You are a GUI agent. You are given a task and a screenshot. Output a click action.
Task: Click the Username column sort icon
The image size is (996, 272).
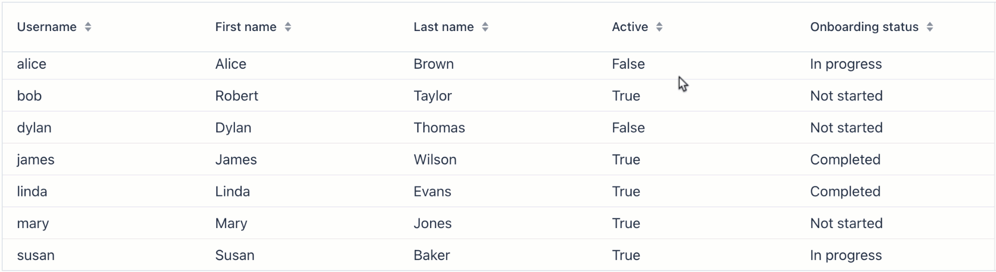88,27
